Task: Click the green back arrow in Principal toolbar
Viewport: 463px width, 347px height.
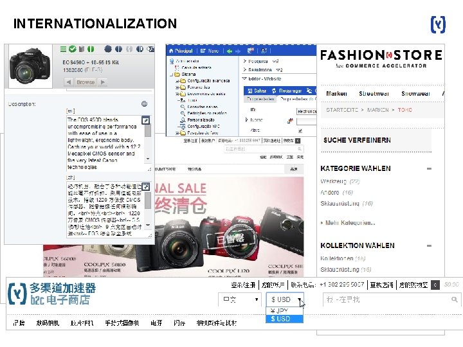Action: click(230, 51)
